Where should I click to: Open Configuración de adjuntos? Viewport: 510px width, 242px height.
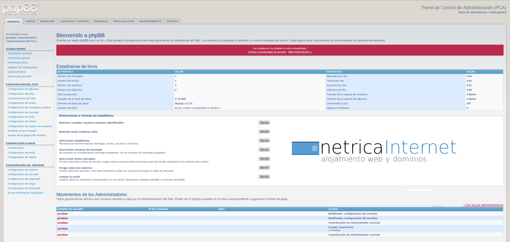[x=23, y=89]
